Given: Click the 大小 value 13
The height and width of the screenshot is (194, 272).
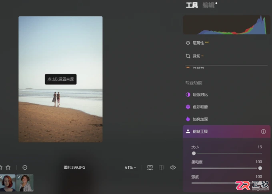Looking at the screenshot, I should tap(260, 147).
